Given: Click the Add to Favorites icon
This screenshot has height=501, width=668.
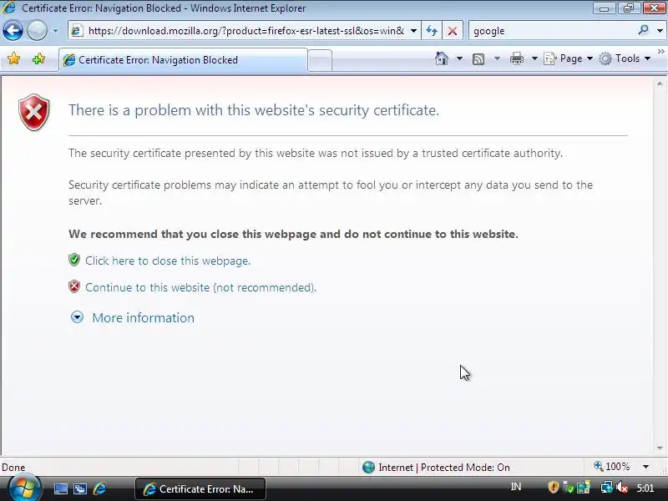Looking at the screenshot, I should coord(38,58).
